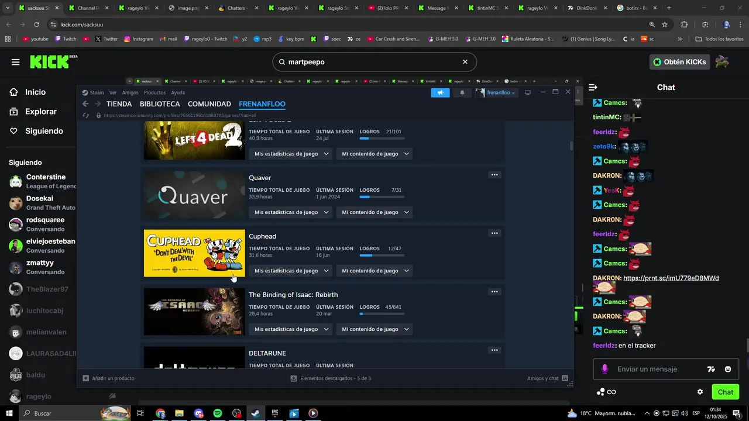The height and width of the screenshot is (421, 749).
Task: Open the Kick profile avatar menu
Action: 723,62
